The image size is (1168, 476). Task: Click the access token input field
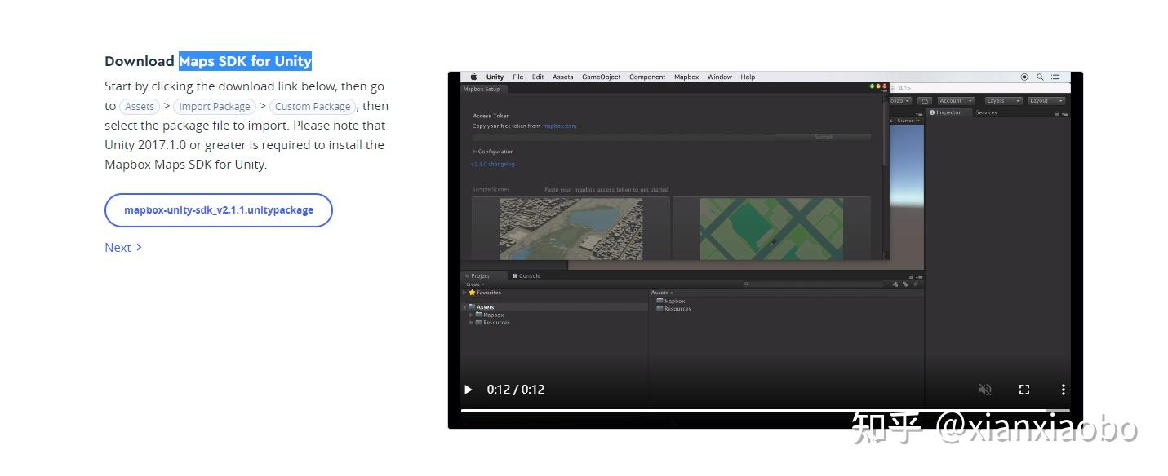click(x=624, y=137)
